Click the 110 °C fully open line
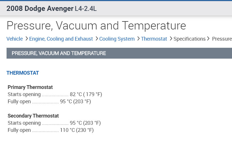This screenshot has width=232, height=145. point(51,130)
